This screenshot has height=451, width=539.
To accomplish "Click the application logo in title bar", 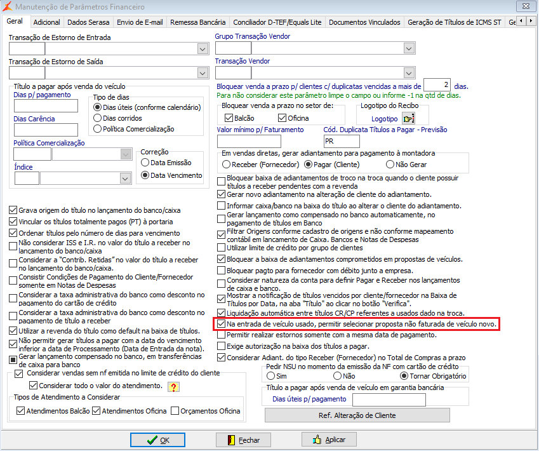I will (x=7, y=6).
